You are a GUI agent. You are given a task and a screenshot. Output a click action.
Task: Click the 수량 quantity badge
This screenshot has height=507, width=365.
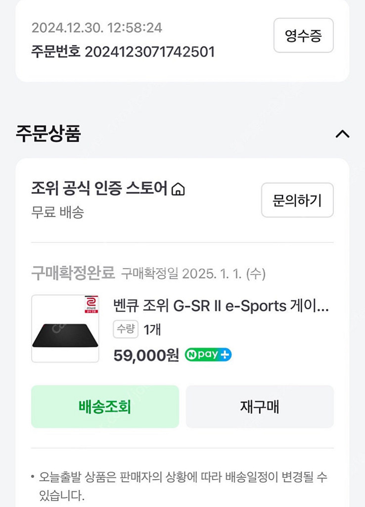pos(126,329)
